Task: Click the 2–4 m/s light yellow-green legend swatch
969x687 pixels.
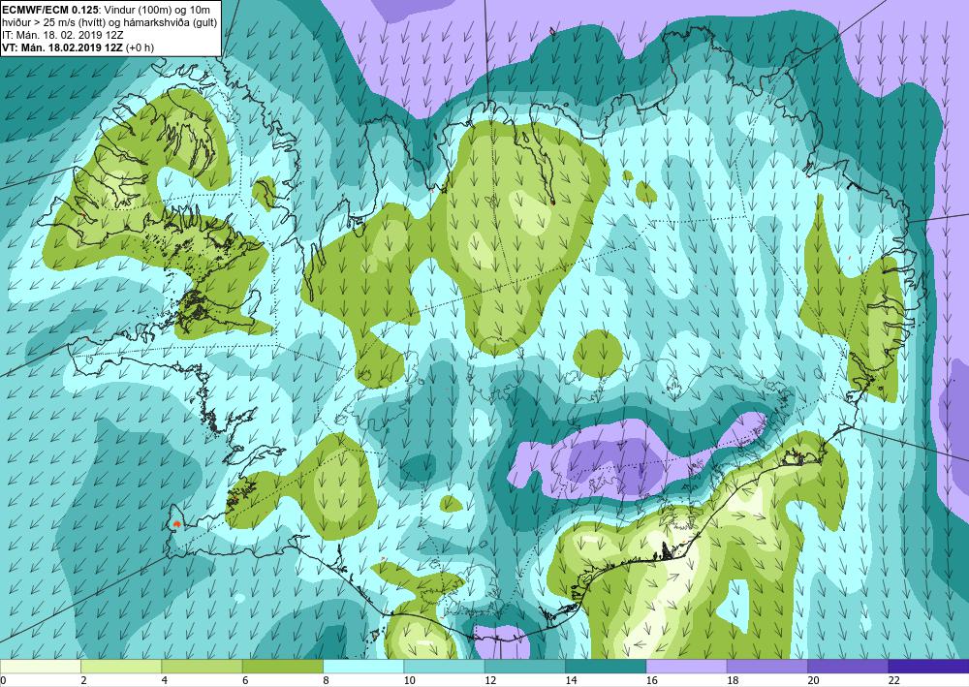Action: (x=121, y=666)
